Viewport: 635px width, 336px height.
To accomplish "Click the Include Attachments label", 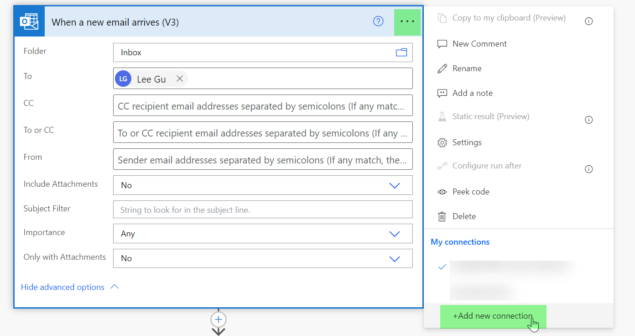I will click(61, 184).
